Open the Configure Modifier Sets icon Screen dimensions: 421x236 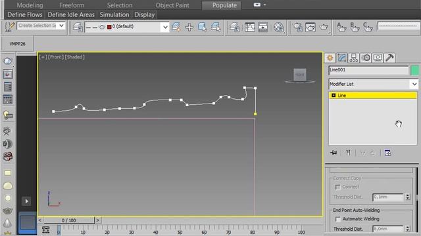click(387, 153)
